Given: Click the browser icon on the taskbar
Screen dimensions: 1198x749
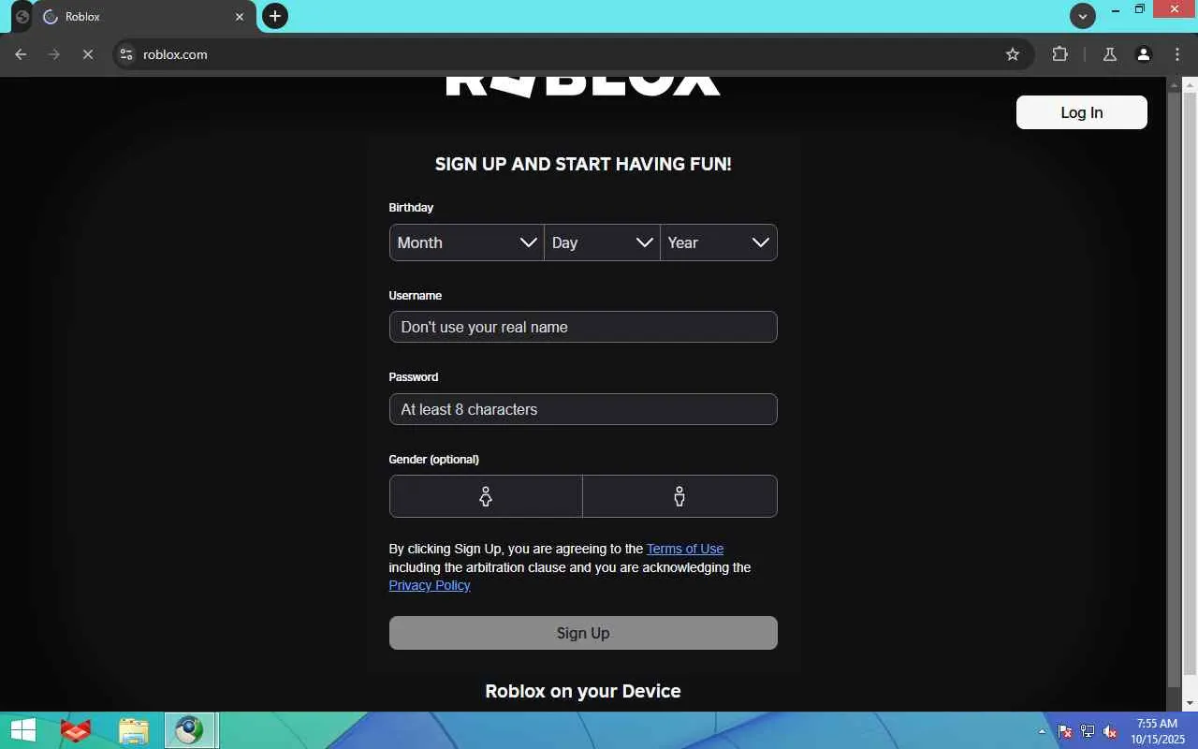Looking at the screenshot, I should tap(190, 730).
